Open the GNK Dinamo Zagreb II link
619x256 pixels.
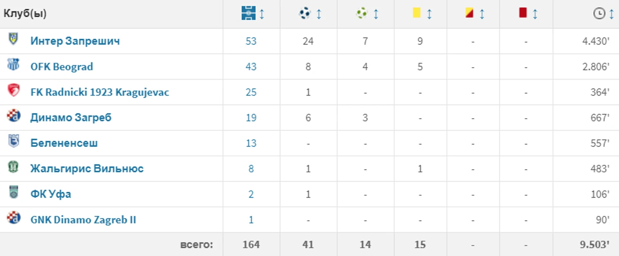click(x=83, y=220)
